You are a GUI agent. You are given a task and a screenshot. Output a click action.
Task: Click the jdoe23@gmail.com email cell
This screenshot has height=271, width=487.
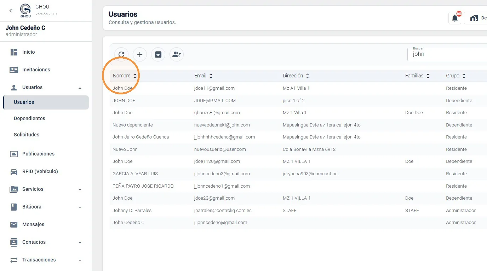(x=214, y=198)
